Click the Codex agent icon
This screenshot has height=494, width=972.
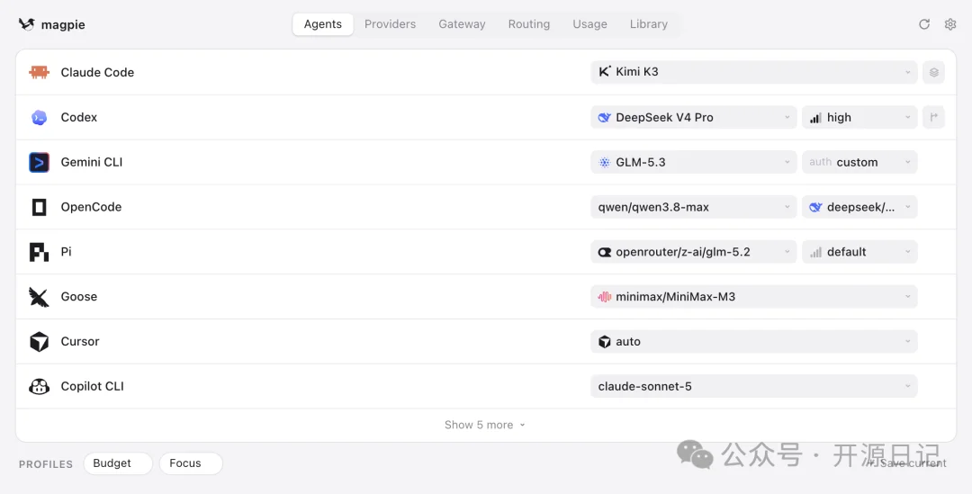(39, 117)
